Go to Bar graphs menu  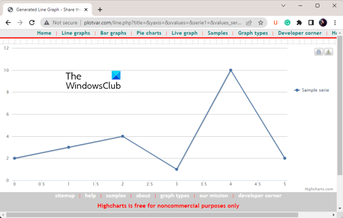[x=113, y=33]
